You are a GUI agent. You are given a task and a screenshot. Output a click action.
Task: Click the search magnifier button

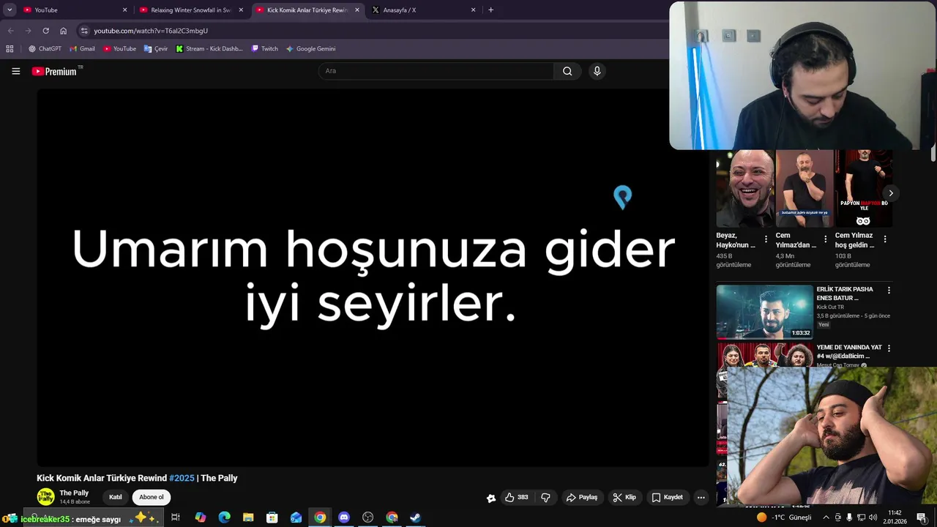point(567,71)
